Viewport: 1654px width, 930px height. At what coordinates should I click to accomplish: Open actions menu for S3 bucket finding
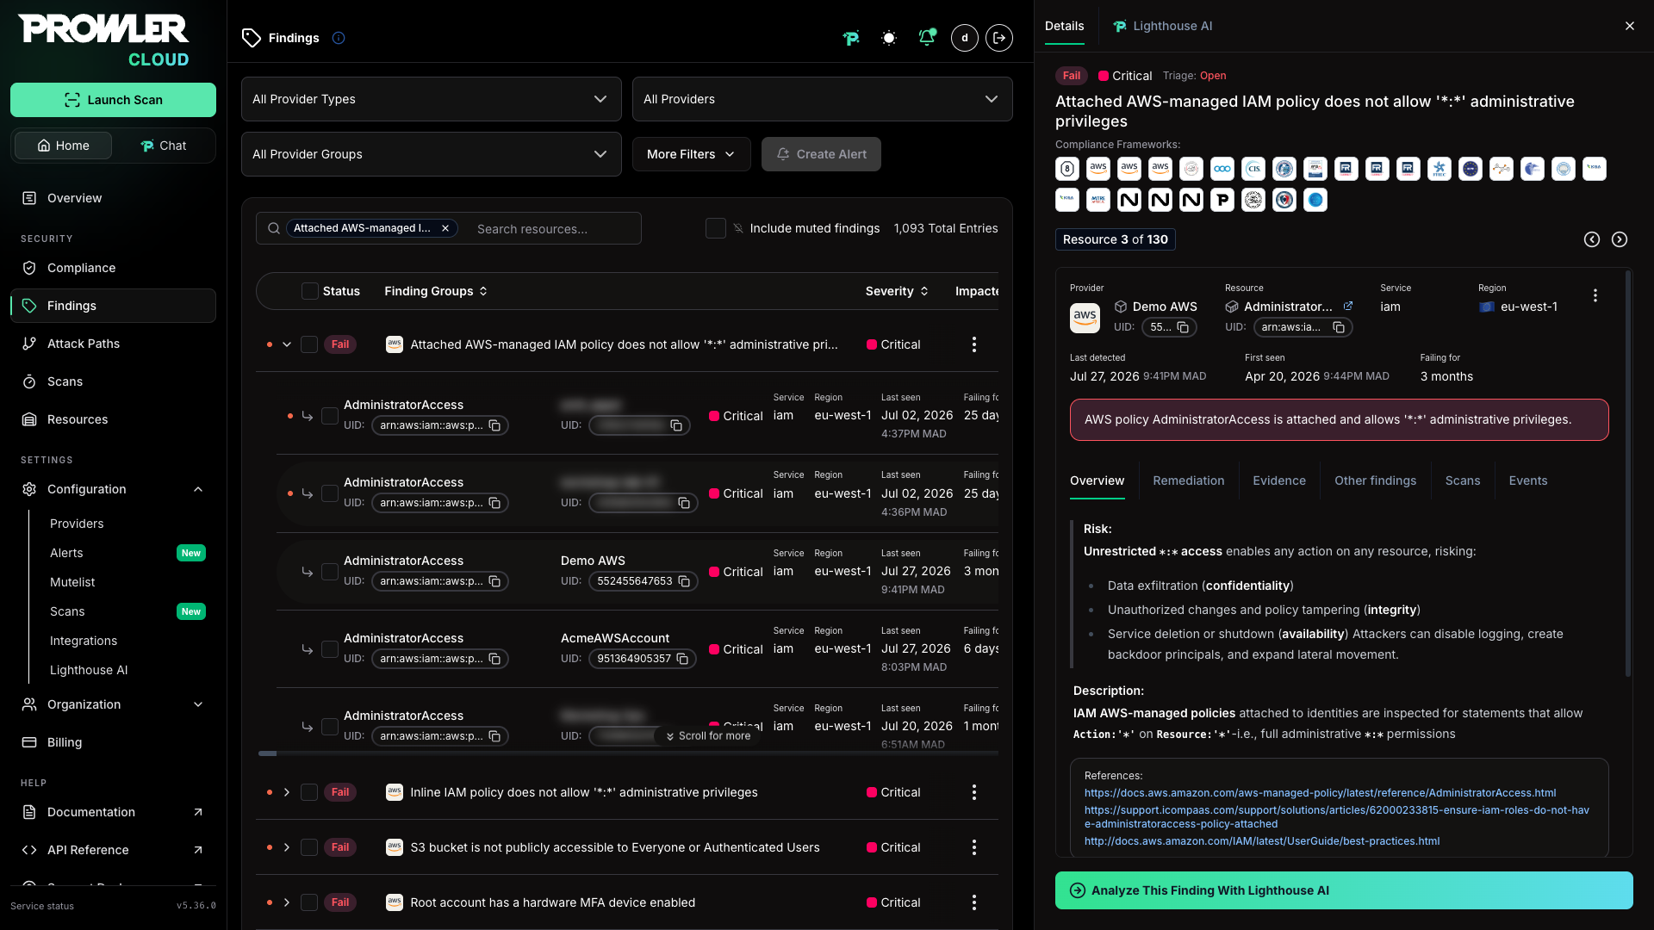click(974, 847)
